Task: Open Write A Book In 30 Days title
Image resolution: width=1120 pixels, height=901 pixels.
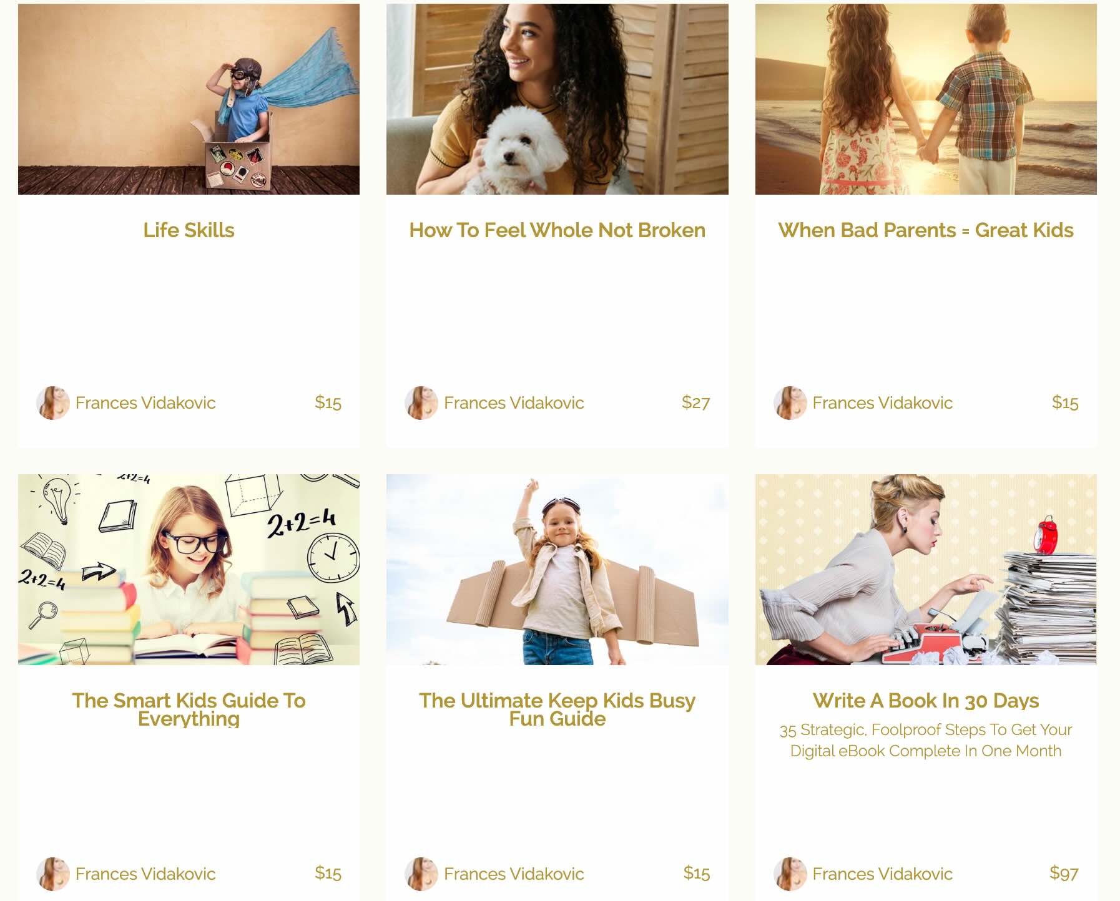Action: [x=926, y=701]
